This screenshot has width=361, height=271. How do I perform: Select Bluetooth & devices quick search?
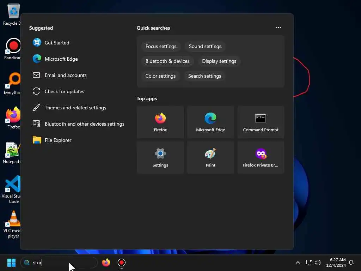(x=167, y=61)
